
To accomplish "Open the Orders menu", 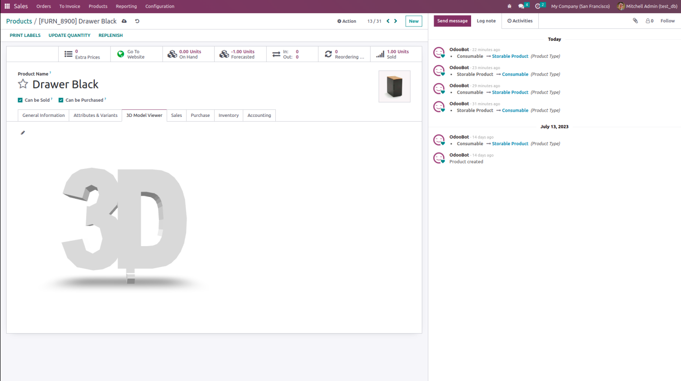I will 44,6.
